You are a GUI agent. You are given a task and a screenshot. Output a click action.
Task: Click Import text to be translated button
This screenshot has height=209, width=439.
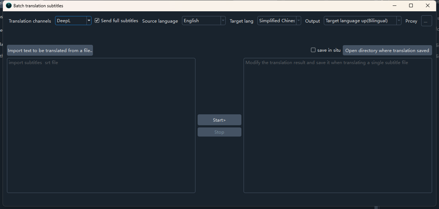click(50, 51)
